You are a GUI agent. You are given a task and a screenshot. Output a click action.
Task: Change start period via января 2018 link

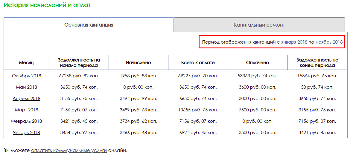point(294,42)
